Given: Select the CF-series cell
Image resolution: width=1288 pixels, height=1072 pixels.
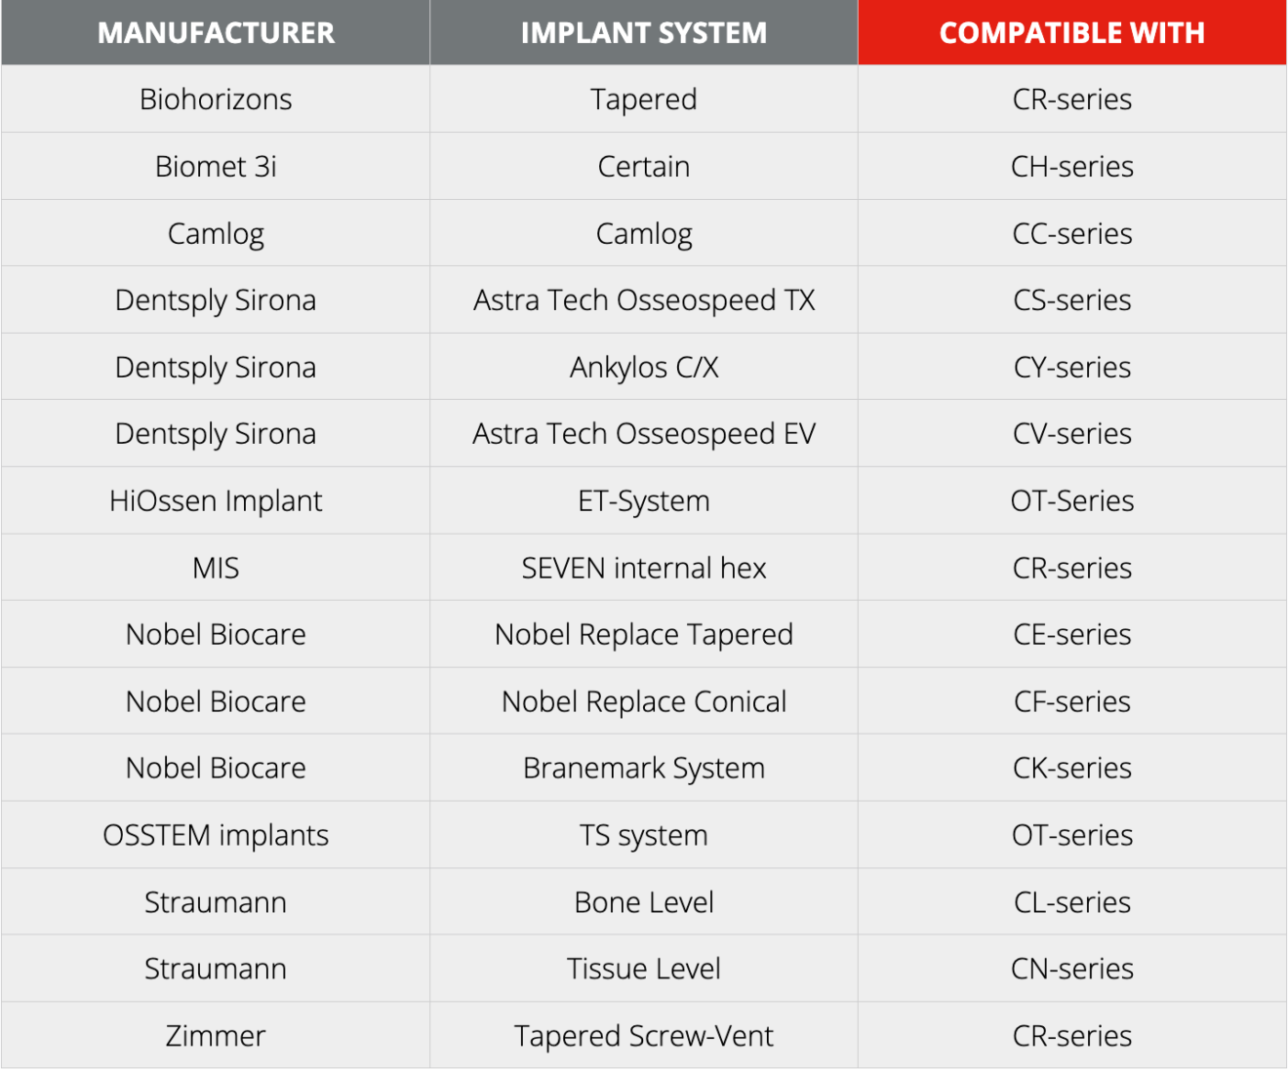Looking at the screenshot, I should pyautogui.click(x=1071, y=702).
